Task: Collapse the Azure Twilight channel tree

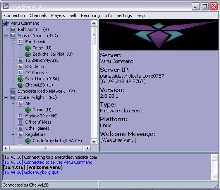Action: [x=6, y=98]
